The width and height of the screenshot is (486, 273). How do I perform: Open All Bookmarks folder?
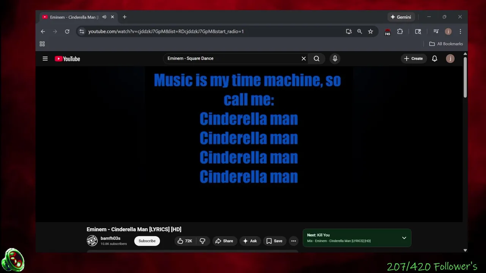click(446, 44)
